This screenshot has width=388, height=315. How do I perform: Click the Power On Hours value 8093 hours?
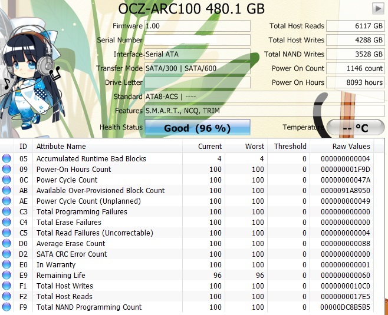(x=356, y=82)
